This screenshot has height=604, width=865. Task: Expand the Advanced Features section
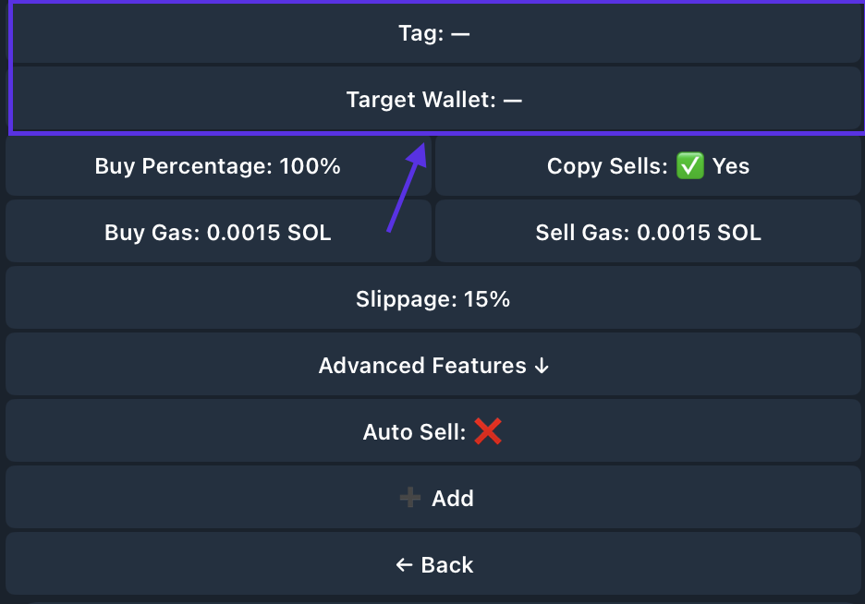[432, 366]
